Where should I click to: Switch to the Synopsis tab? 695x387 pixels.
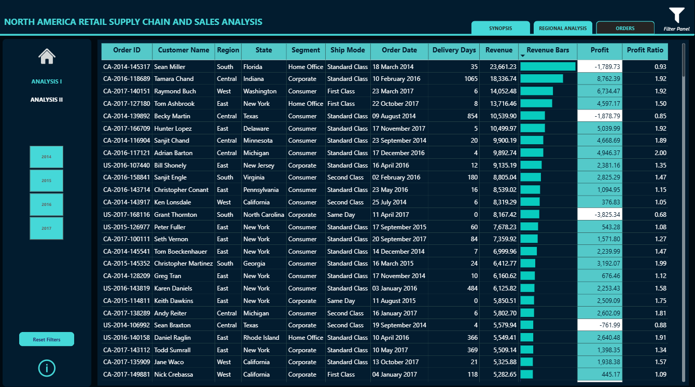(x=500, y=28)
